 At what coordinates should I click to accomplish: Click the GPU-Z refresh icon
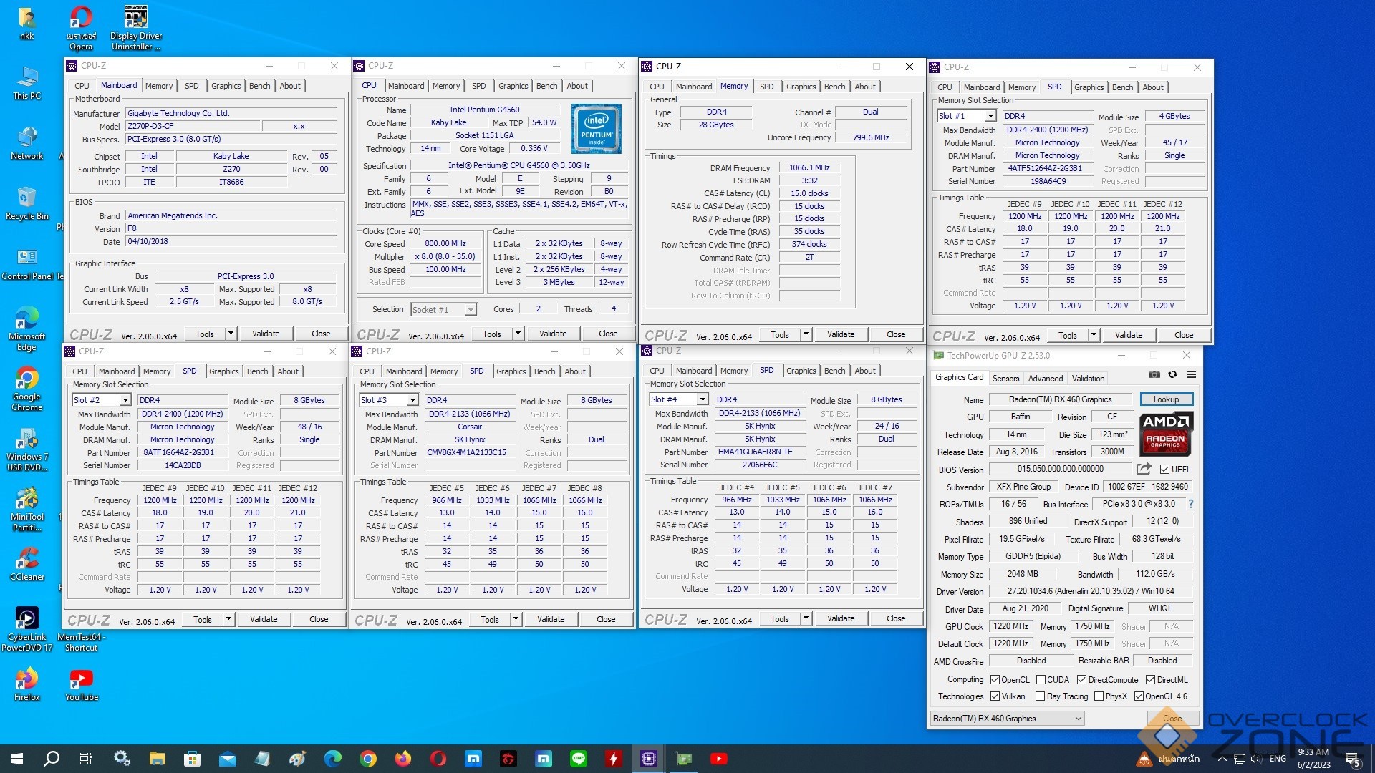[x=1172, y=374]
